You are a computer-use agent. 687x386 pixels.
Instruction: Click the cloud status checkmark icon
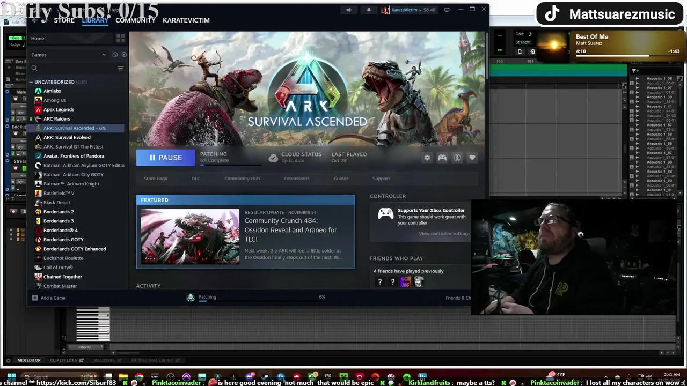coord(273,158)
